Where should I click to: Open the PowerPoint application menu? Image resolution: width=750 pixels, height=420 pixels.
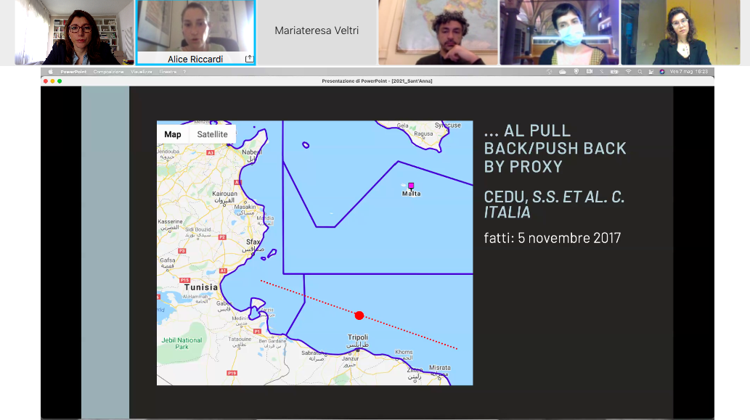click(x=73, y=72)
